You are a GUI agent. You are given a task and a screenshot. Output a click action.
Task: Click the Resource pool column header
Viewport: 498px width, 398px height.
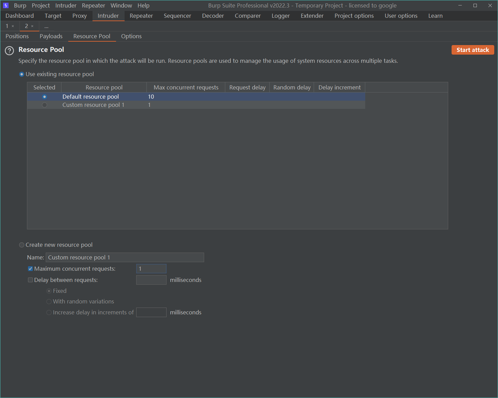pos(104,87)
